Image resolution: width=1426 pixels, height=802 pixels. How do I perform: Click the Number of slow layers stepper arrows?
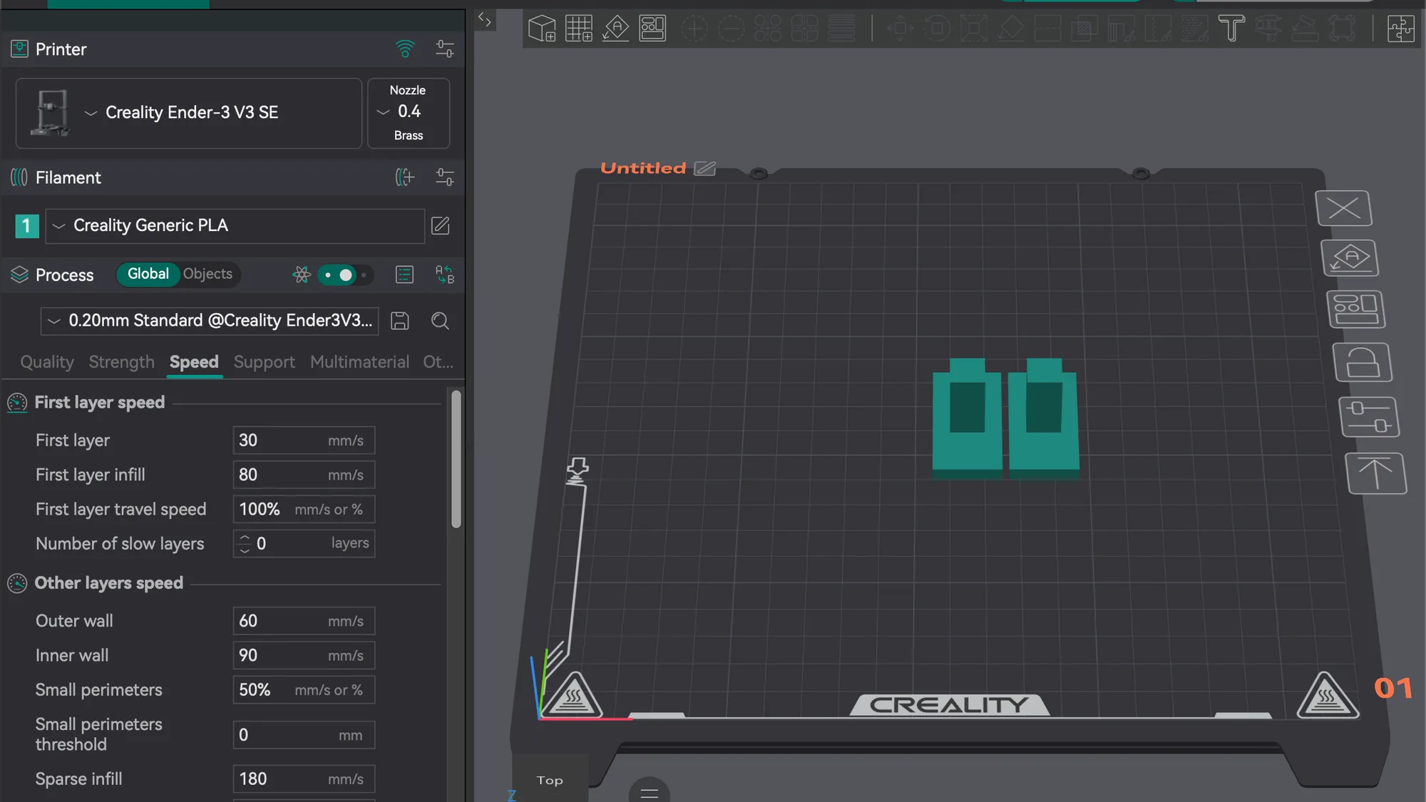pos(245,543)
